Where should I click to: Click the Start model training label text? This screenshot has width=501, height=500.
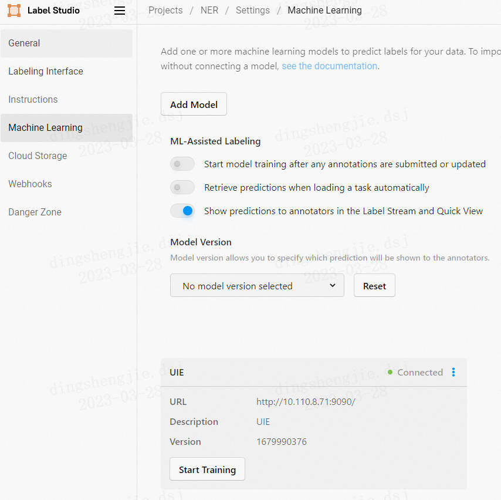[x=345, y=164]
